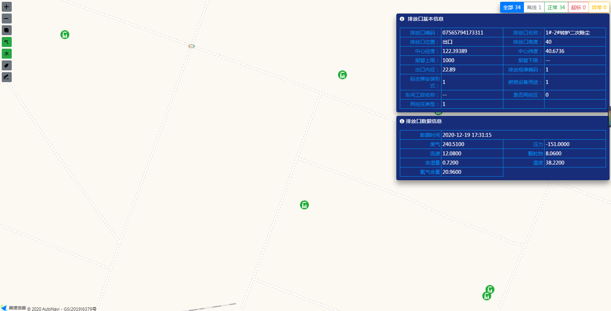Click the colored gauge strip on right edge

pos(609,117)
